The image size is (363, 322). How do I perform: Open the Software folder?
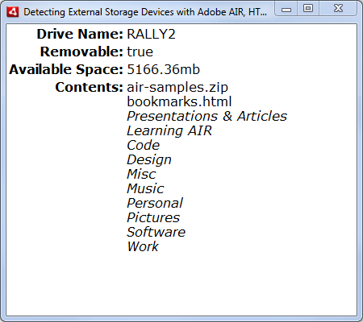[x=156, y=232]
